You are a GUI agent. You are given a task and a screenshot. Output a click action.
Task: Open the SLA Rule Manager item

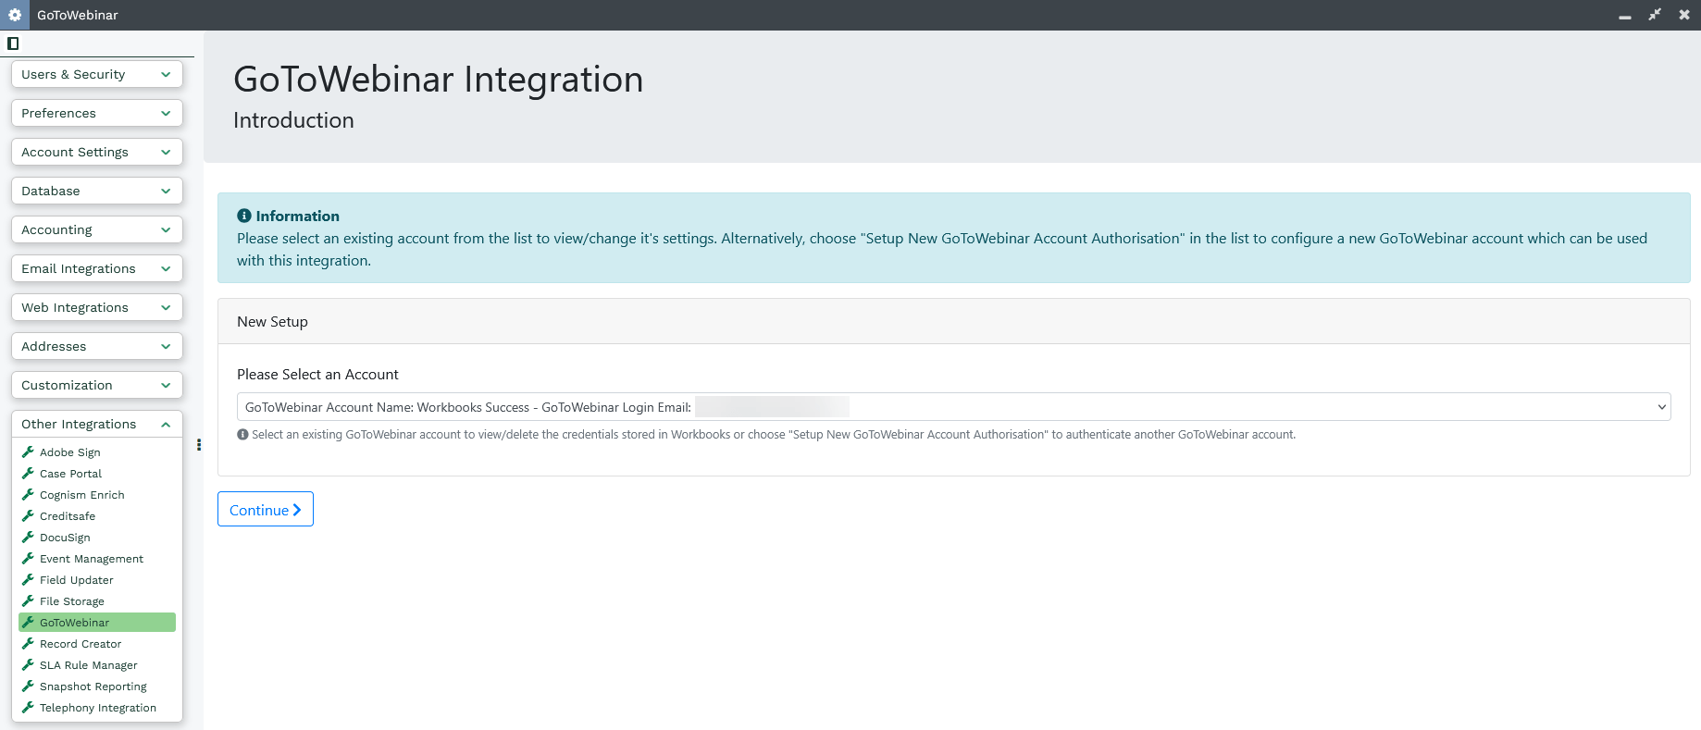tap(88, 665)
